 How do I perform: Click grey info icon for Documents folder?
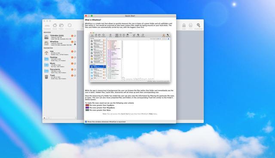(75, 70)
